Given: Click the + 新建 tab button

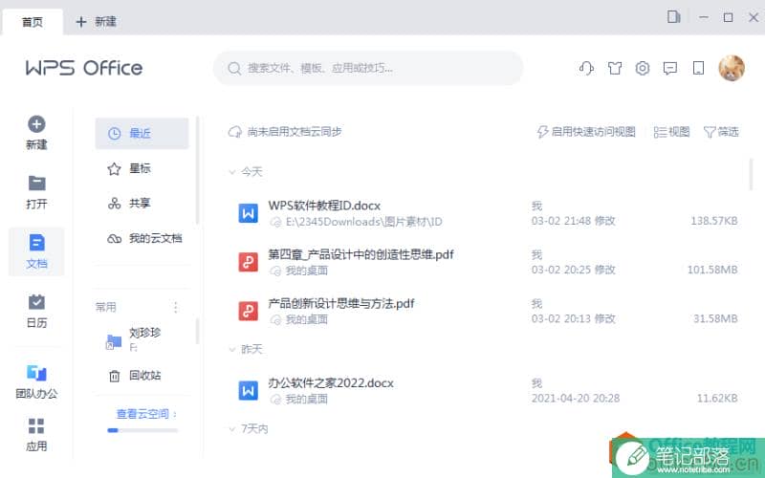Looking at the screenshot, I should pyautogui.click(x=97, y=21).
